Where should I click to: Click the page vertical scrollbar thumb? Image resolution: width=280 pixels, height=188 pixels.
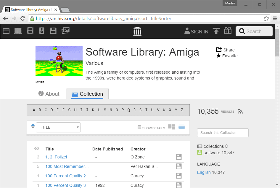[x=277, y=43]
